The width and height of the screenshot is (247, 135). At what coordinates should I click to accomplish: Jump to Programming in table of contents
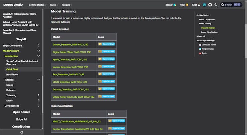coord(206,49)
